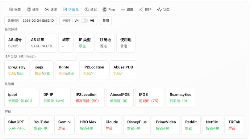Toggle IP version switch between V4 and V6

84,21
